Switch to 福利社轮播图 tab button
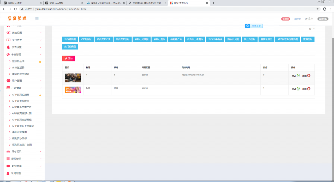334x182 pixels. [x=141, y=39]
